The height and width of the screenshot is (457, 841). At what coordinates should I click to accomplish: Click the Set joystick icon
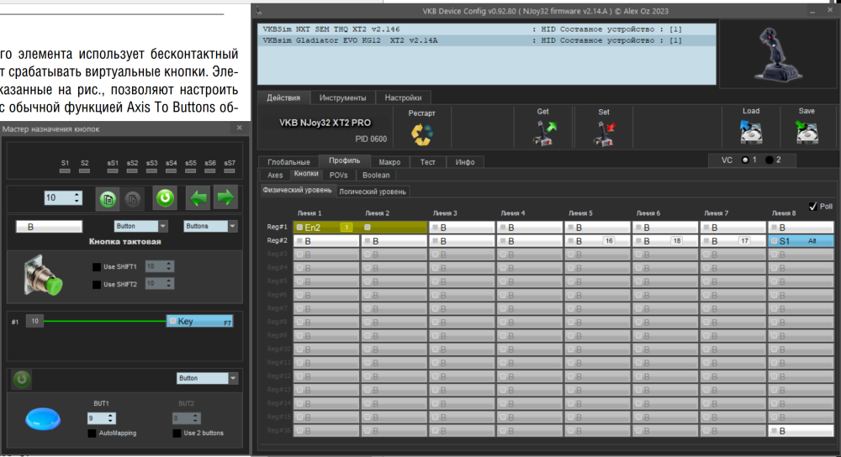tap(604, 134)
